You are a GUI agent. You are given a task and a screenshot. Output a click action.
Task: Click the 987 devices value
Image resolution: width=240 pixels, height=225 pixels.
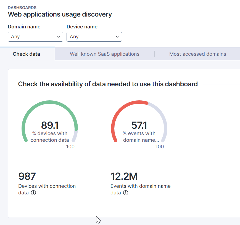(x=27, y=176)
